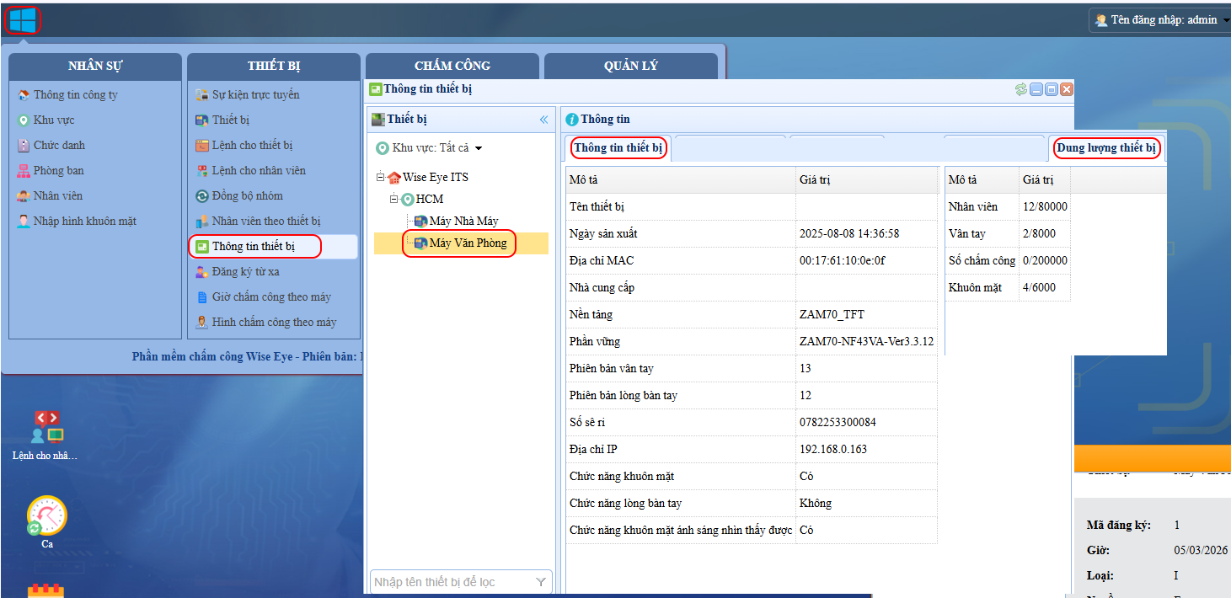Click the Windows start menu icon
The width and height of the screenshot is (1231, 598).
coord(23,20)
